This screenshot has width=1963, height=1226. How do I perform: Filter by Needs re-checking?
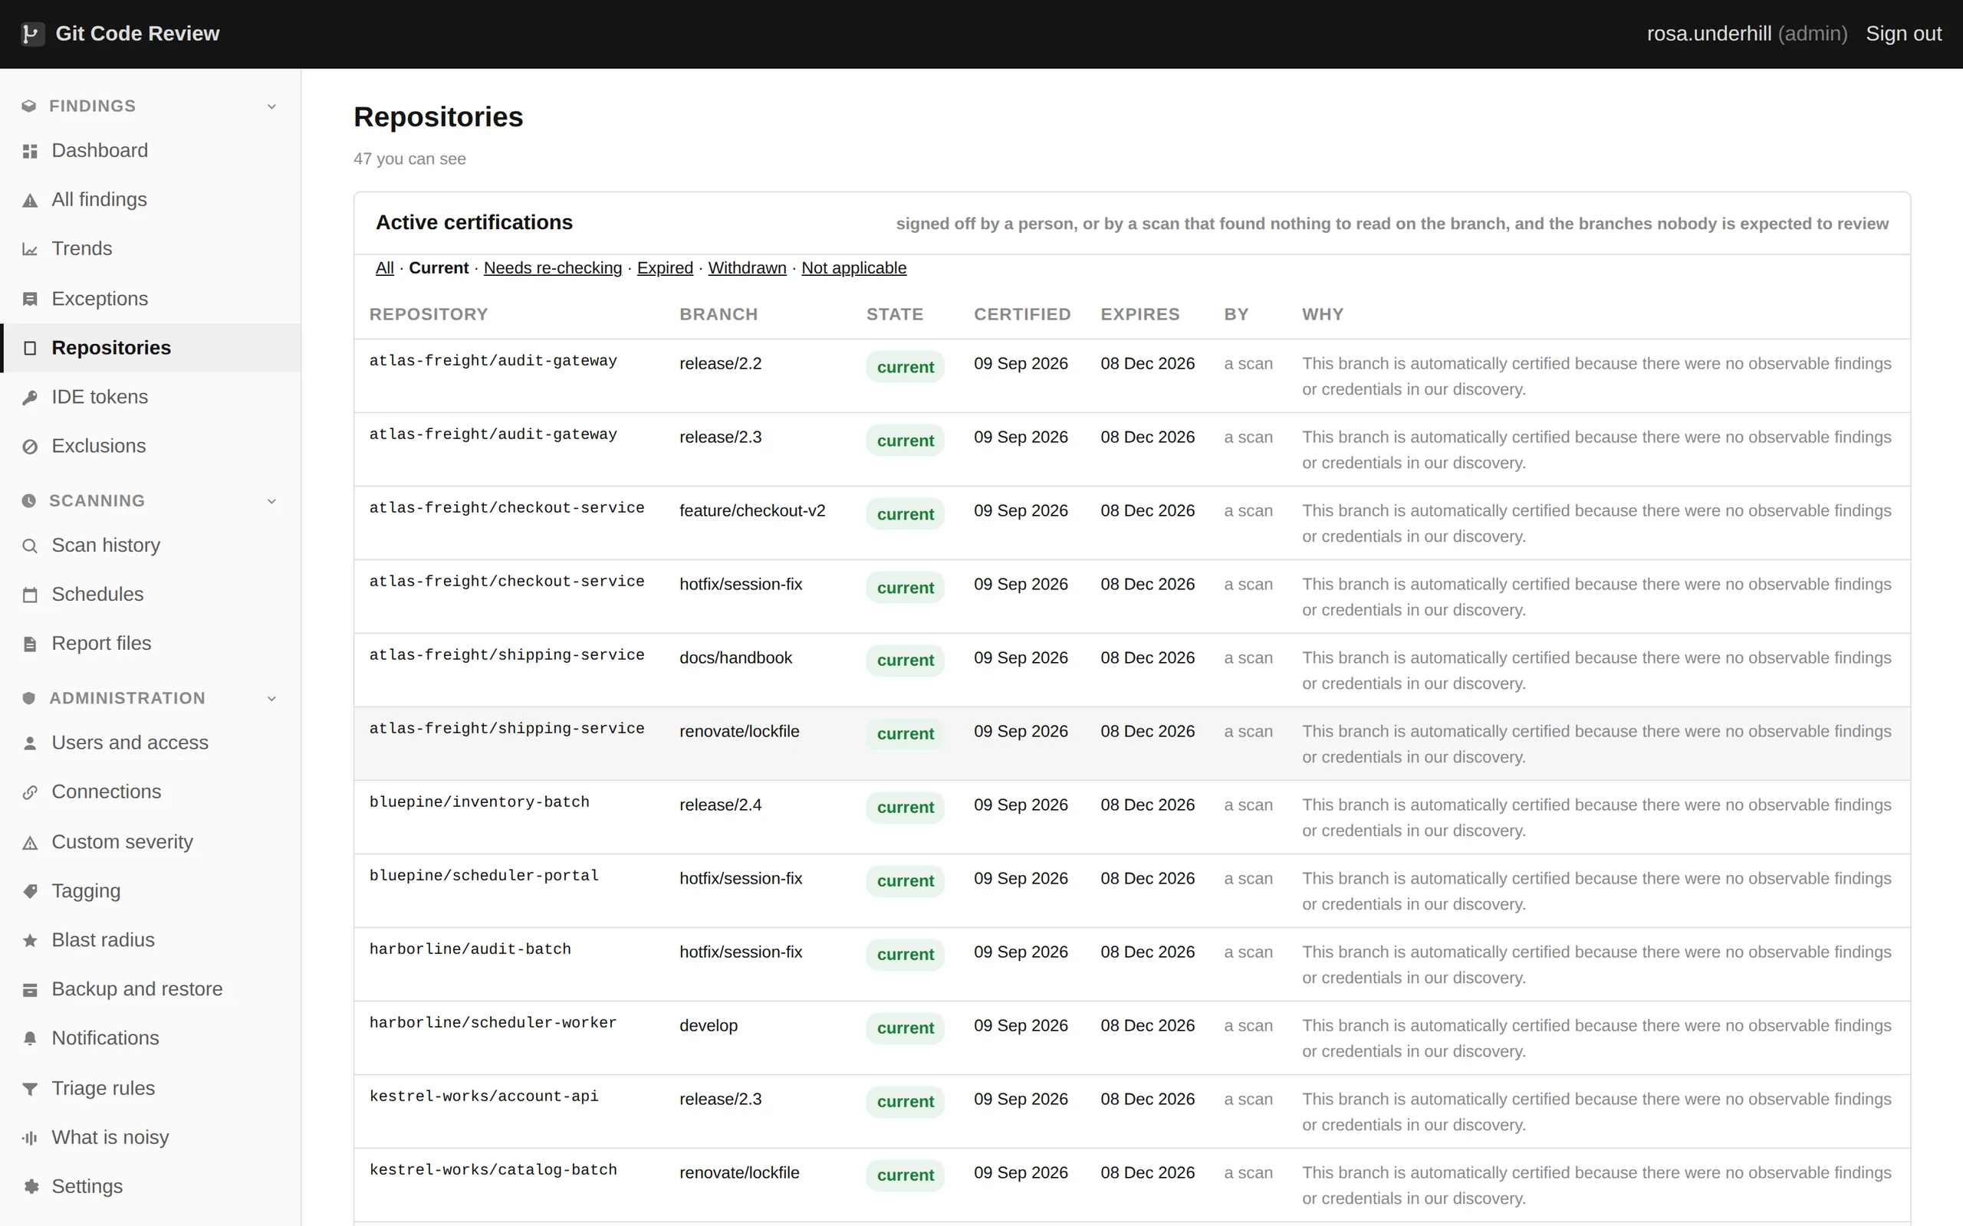(552, 267)
